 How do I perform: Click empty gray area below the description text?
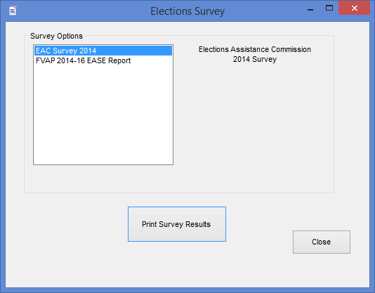coord(255,124)
